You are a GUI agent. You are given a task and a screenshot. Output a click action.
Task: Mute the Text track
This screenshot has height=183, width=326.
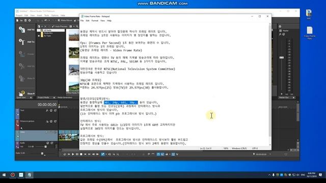click(x=51, y=111)
